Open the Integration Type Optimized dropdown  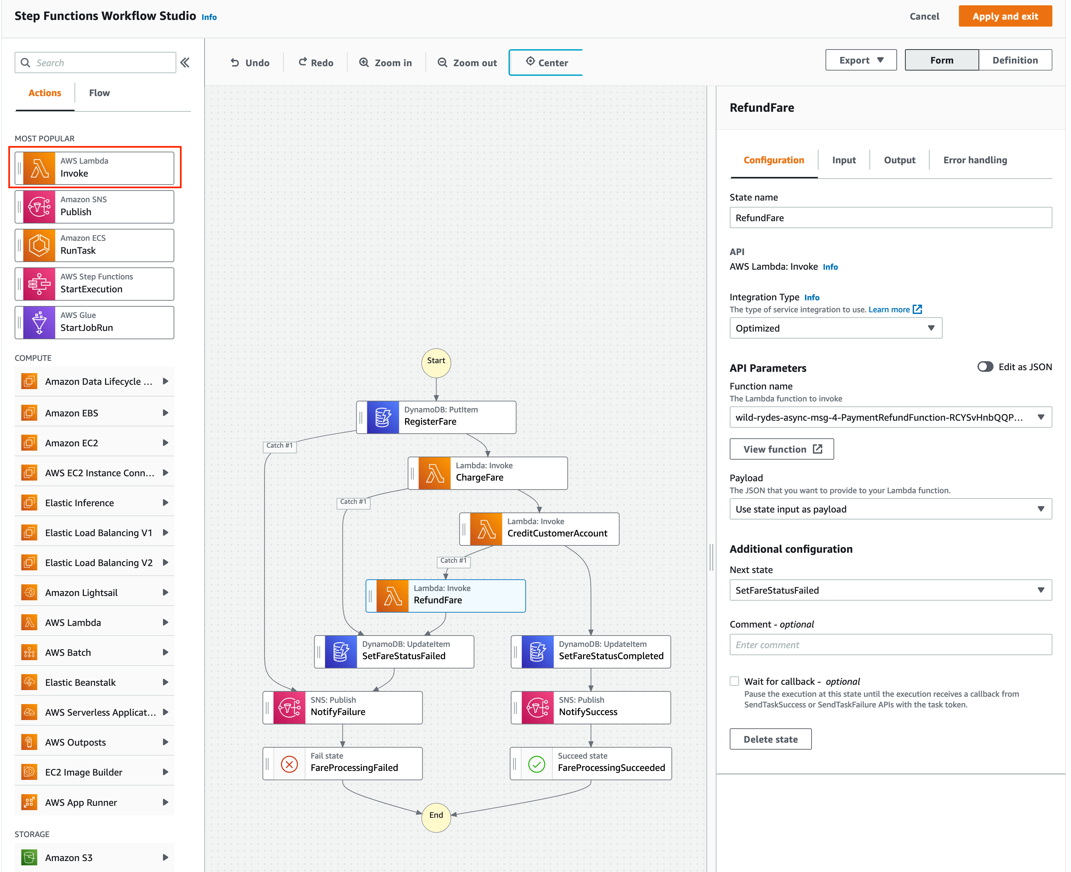(836, 328)
